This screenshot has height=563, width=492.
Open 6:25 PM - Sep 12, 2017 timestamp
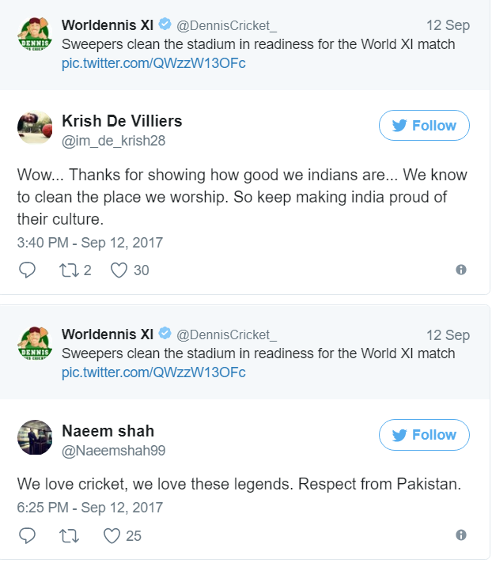click(x=90, y=508)
